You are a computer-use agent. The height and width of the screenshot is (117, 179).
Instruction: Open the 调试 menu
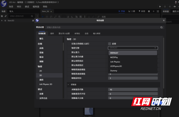(x=27, y=7)
